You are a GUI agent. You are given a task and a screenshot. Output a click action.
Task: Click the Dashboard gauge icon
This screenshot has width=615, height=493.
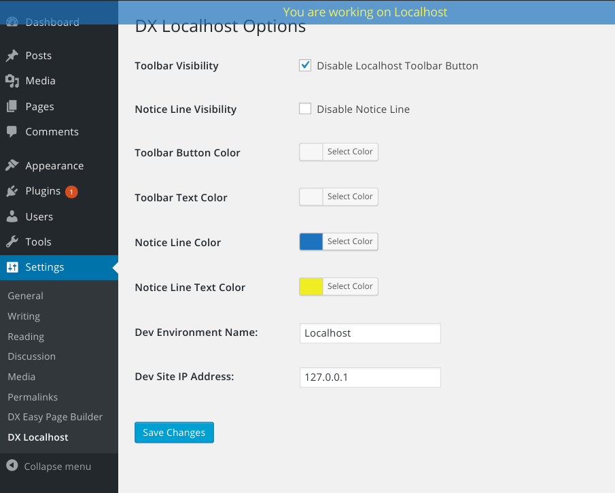click(x=12, y=22)
